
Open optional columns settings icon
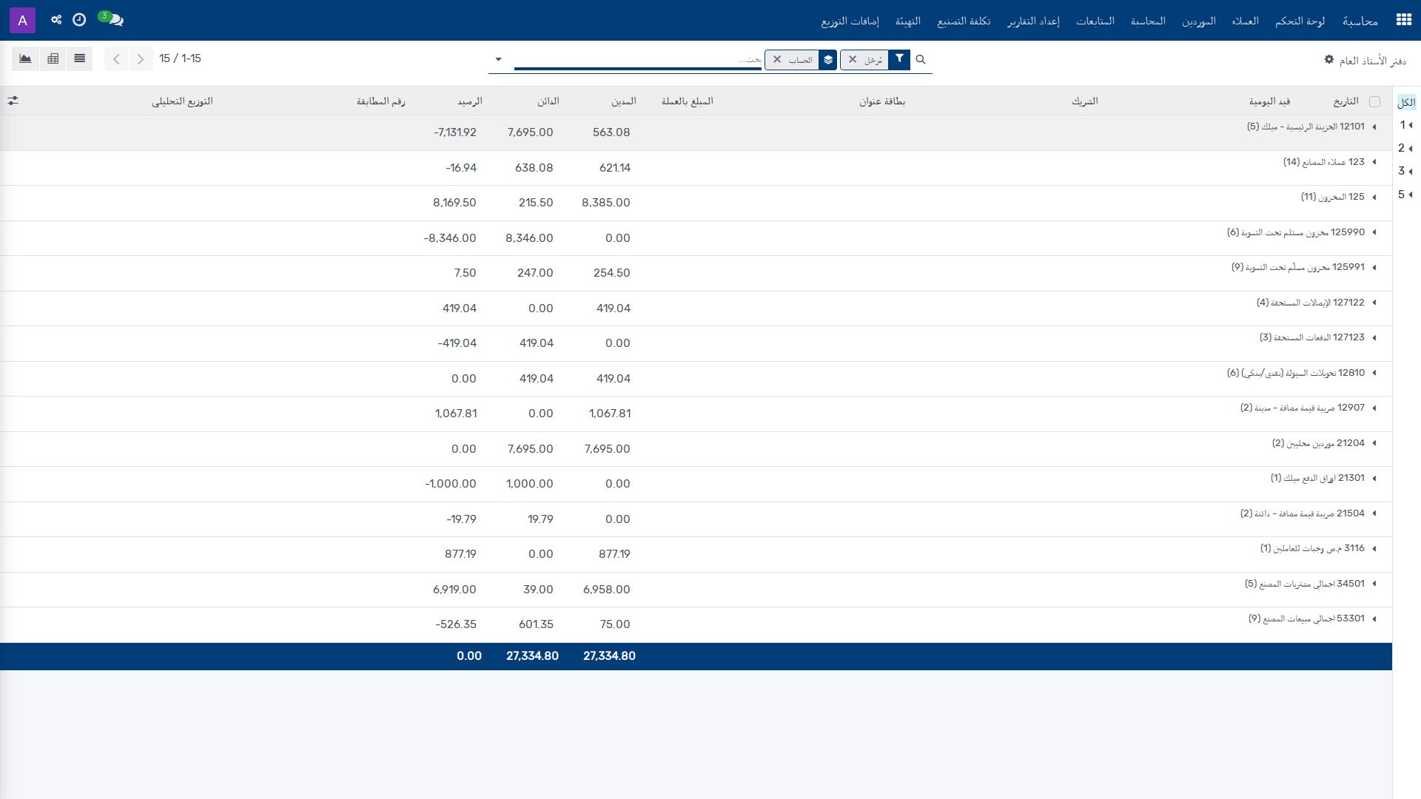pos(13,101)
